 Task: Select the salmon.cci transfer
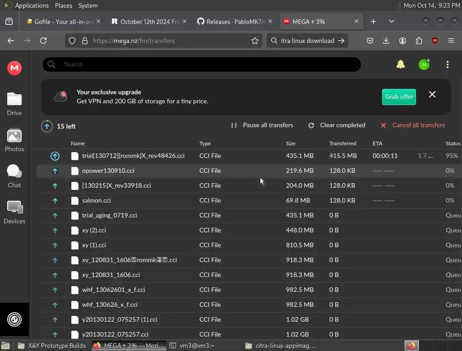(249, 200)
